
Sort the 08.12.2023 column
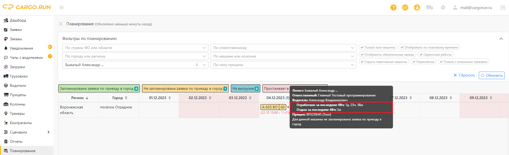451,98
